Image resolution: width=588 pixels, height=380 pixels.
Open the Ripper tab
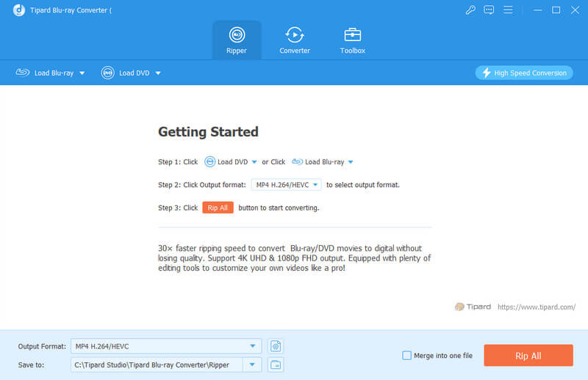tap(237, 40)
